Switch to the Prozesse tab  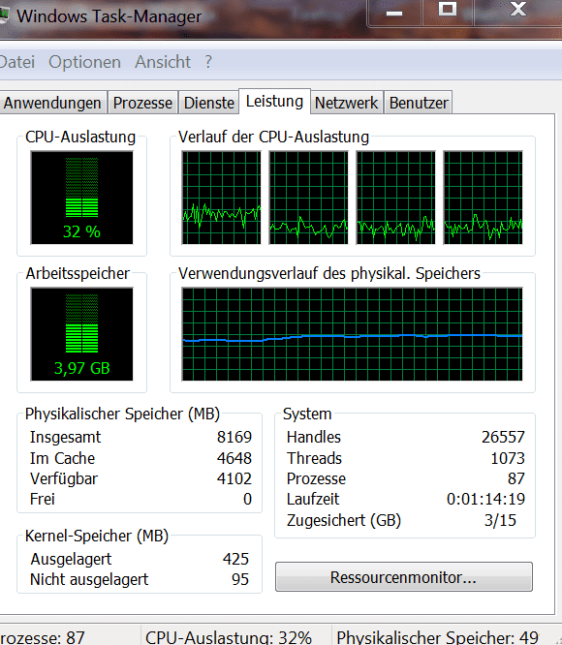[142, 103]
